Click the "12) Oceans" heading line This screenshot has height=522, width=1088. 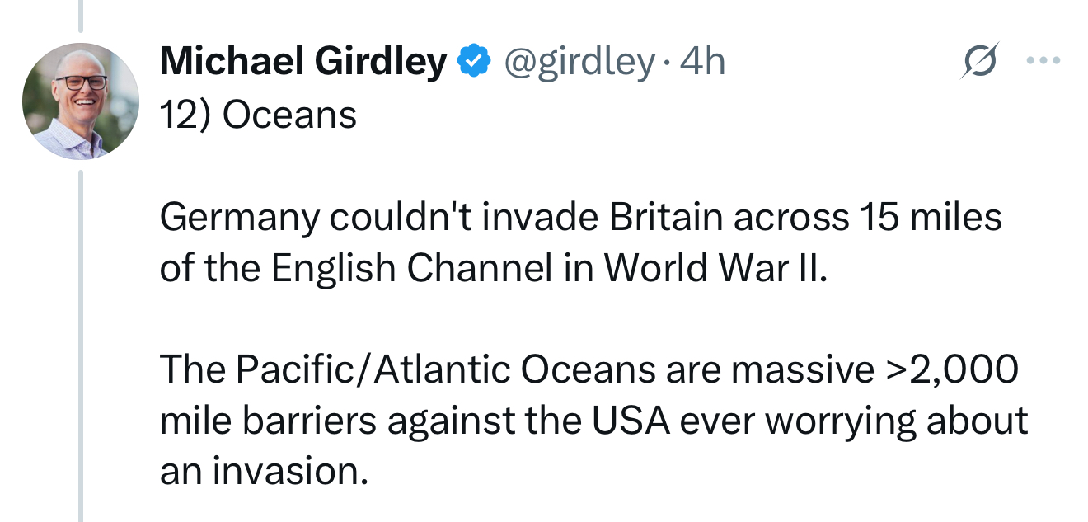(258, 115)
